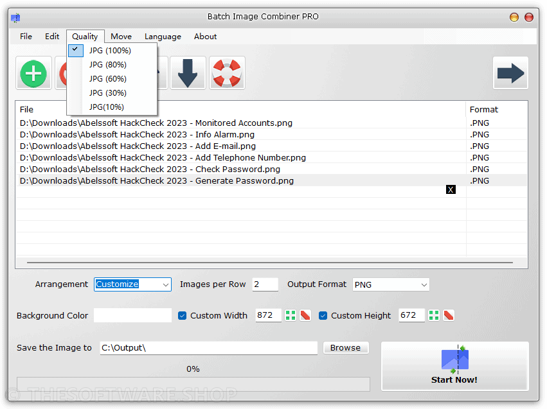The height and width of the screenshot is (409, 547).
Task: Click the Start Now! combine button
Action: (455, 366)
